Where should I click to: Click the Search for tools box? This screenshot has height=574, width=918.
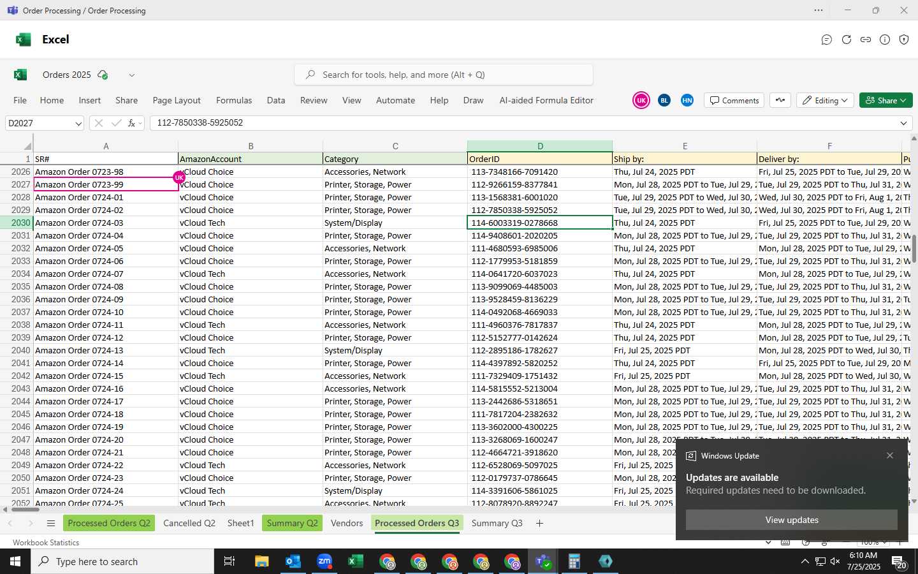[444, 75]
